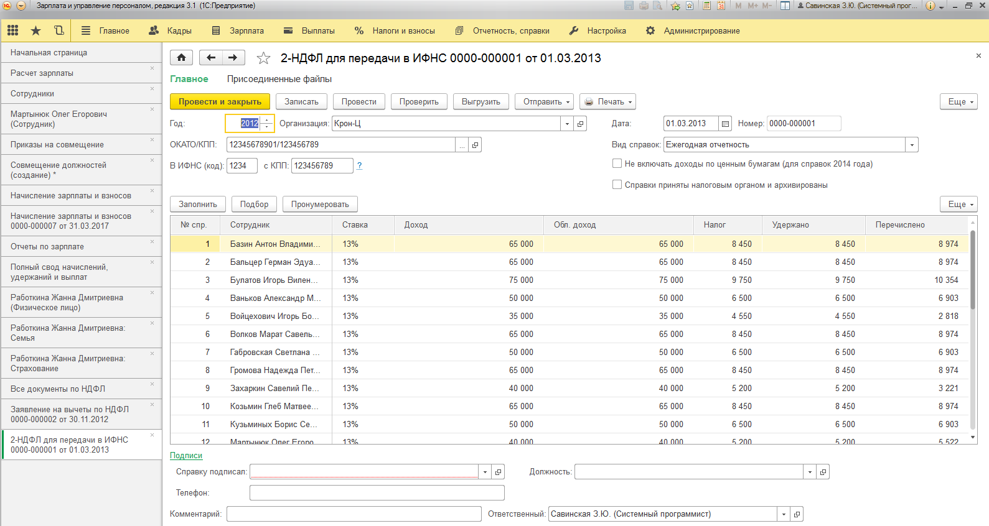Navigate back with the left arrow
This screenshot has width=989, height=526.
tap(211, 58)
